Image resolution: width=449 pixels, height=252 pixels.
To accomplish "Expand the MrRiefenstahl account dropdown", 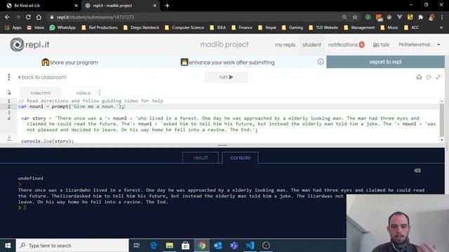I will [x=420, y=45].
